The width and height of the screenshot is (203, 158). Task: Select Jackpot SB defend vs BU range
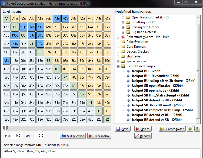click(157, 100)
